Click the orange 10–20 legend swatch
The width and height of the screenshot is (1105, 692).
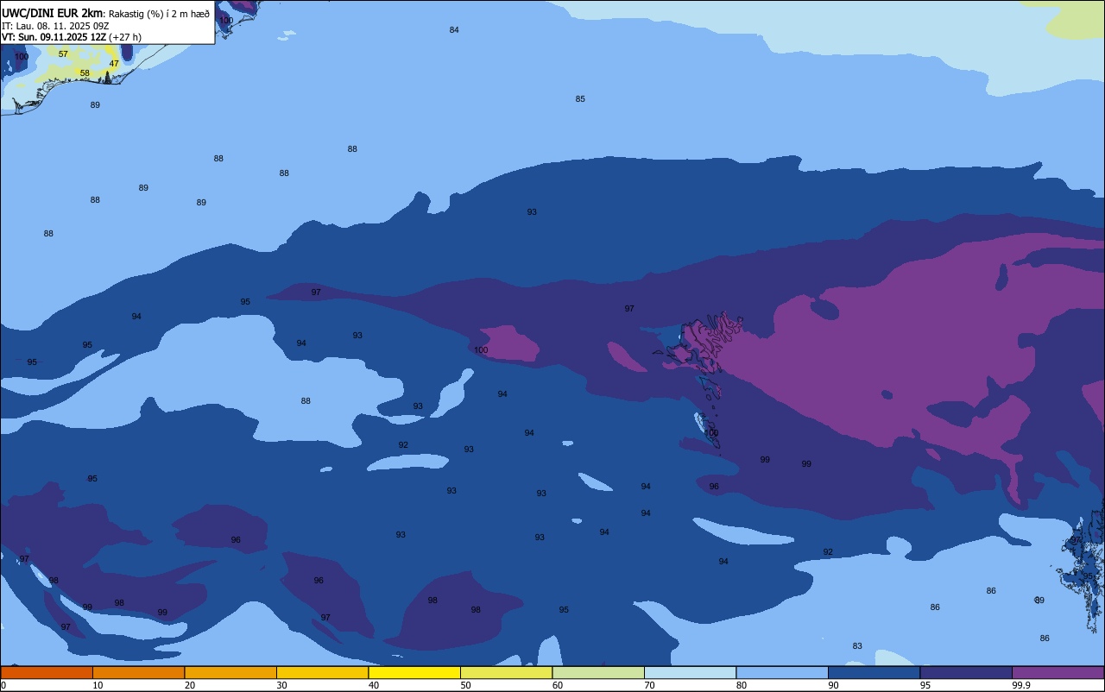138,672
